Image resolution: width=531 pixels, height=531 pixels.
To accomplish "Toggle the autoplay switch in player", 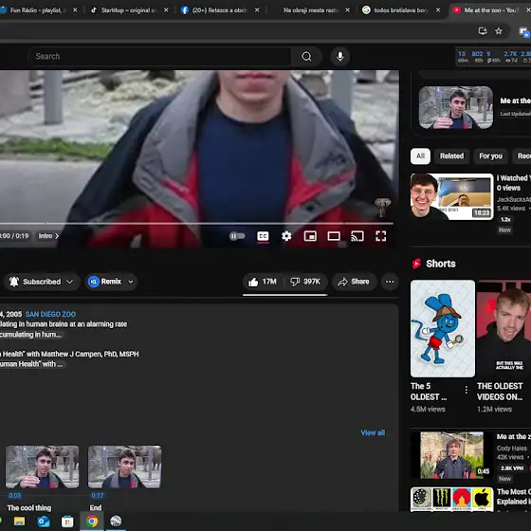I will (237, 236).
